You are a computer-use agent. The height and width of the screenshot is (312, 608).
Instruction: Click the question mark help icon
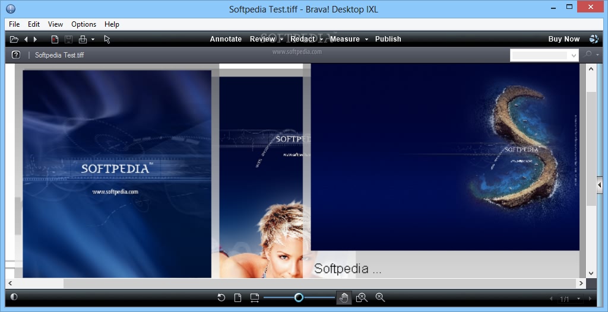tap(16, 55)
